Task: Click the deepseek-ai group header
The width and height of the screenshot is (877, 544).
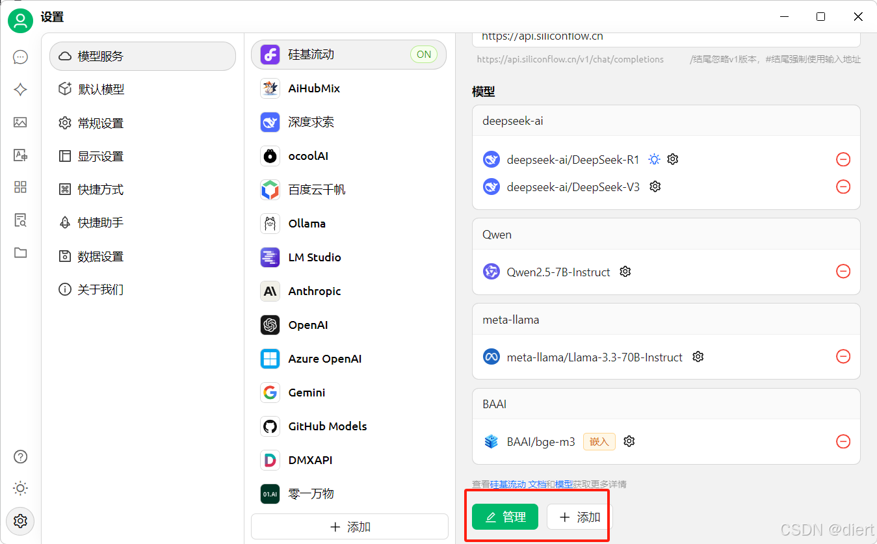Action: click(x=666, y=122)
